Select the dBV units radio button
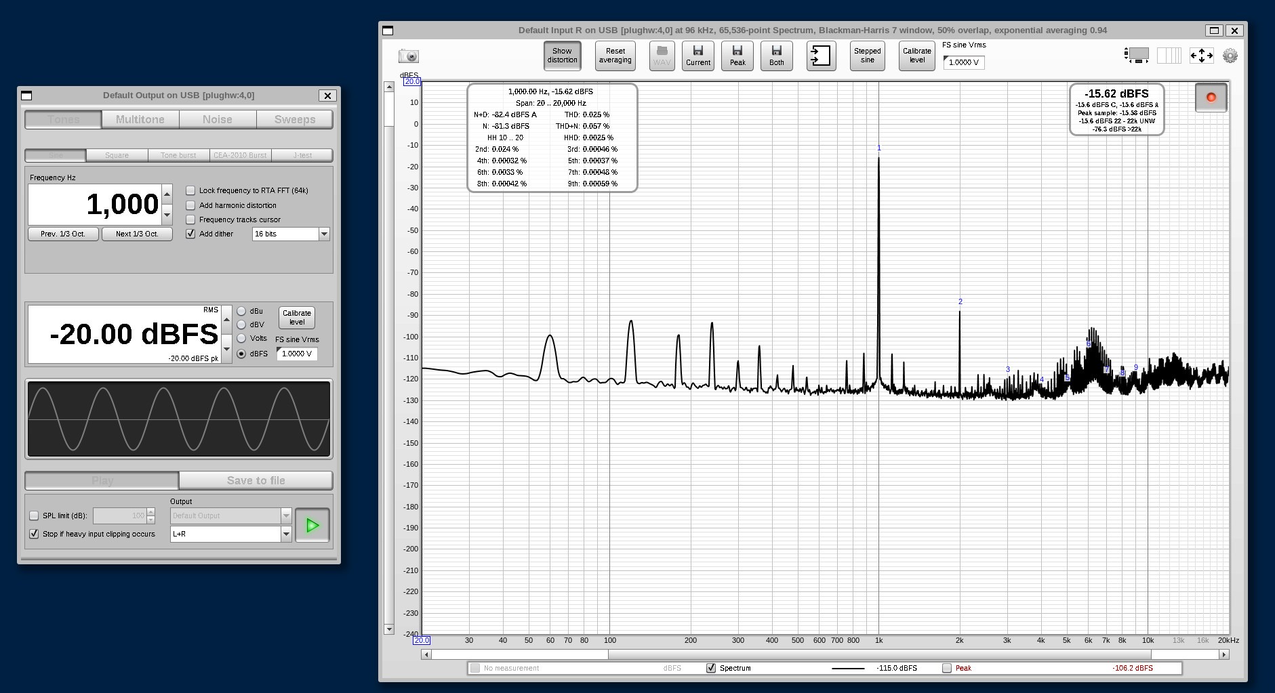 coord(241,324)
